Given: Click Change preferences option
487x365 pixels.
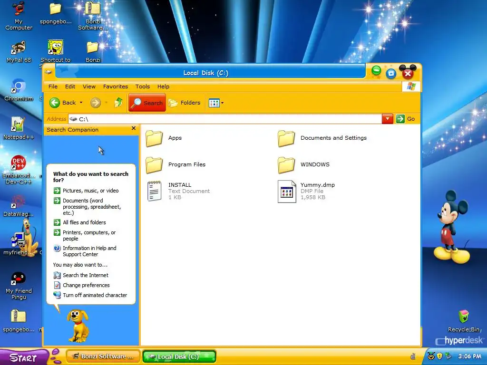Looking at the screenshot, I should pos(81,285).
